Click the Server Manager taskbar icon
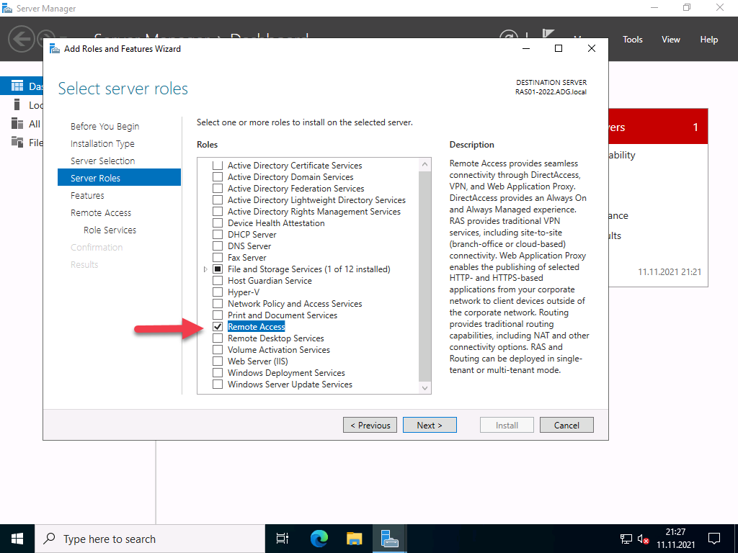738x553 pixels. (x=390, y=539)
